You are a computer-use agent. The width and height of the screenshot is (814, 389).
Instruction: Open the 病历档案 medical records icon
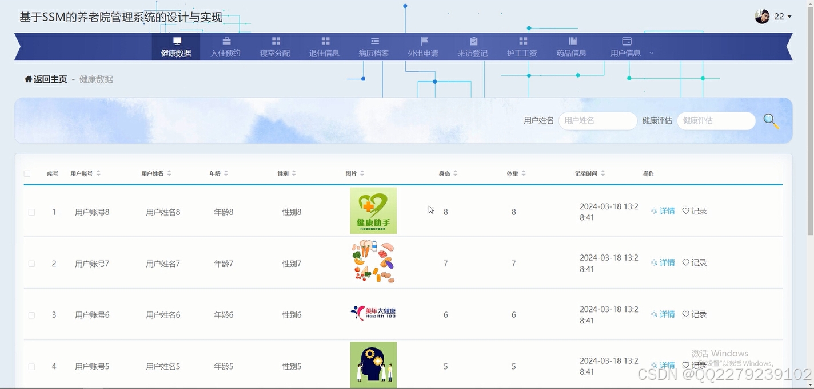point(374,42)
